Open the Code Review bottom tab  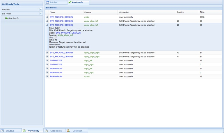55,131
